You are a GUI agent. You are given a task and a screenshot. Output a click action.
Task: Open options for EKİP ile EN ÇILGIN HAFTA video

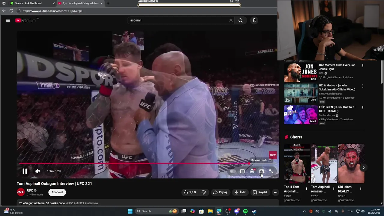(x=363, y=107)
